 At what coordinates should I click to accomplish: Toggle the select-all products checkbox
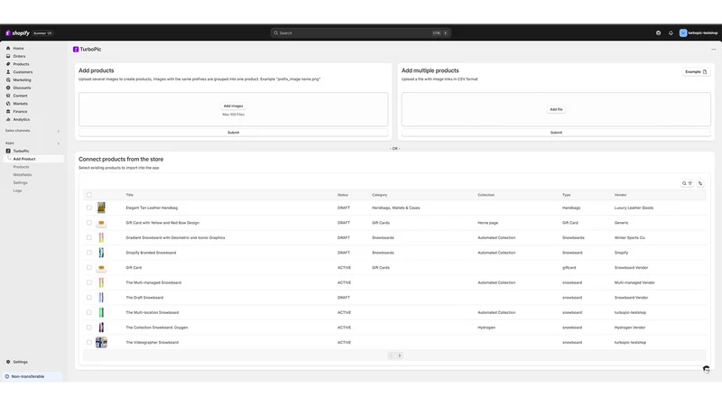click(x=89, y=195)
